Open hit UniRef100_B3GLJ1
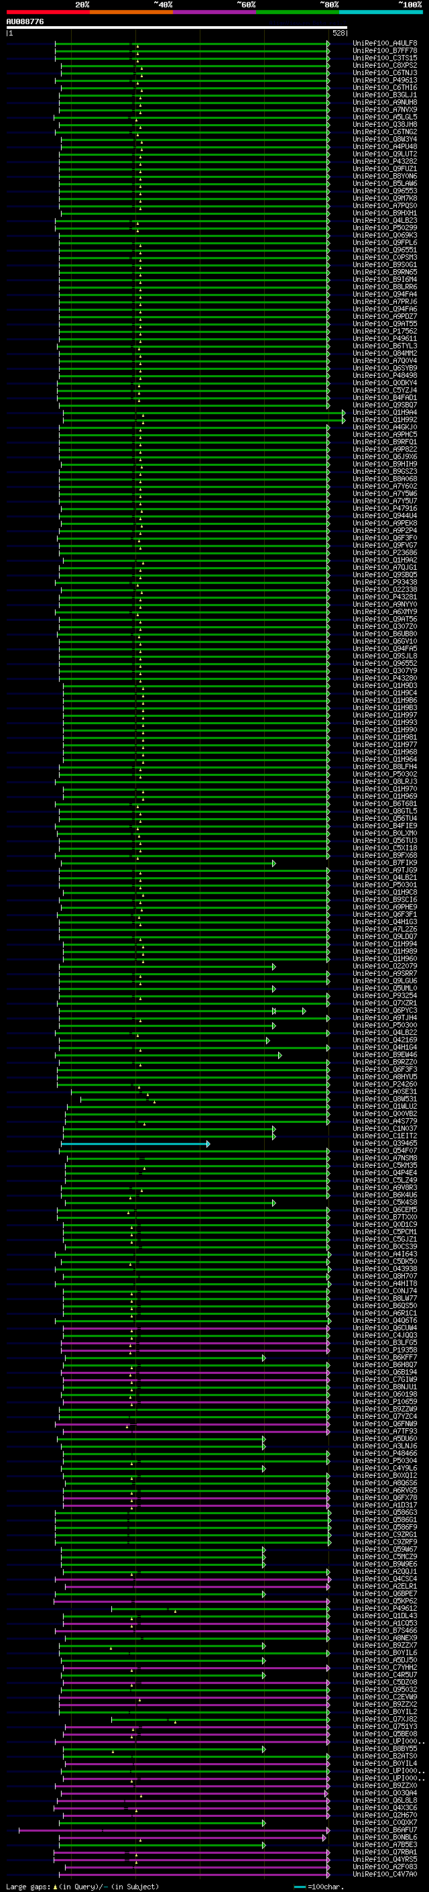The height and width of the screenshot is (1892, 429). [384, 95]
